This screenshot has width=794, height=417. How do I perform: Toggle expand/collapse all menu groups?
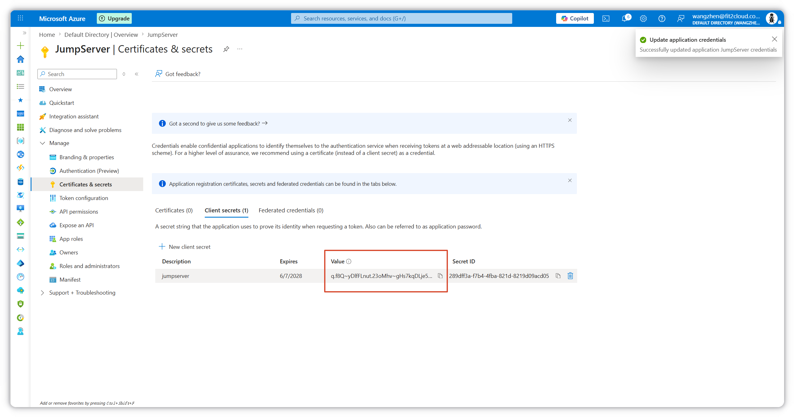tap(124, 74)
